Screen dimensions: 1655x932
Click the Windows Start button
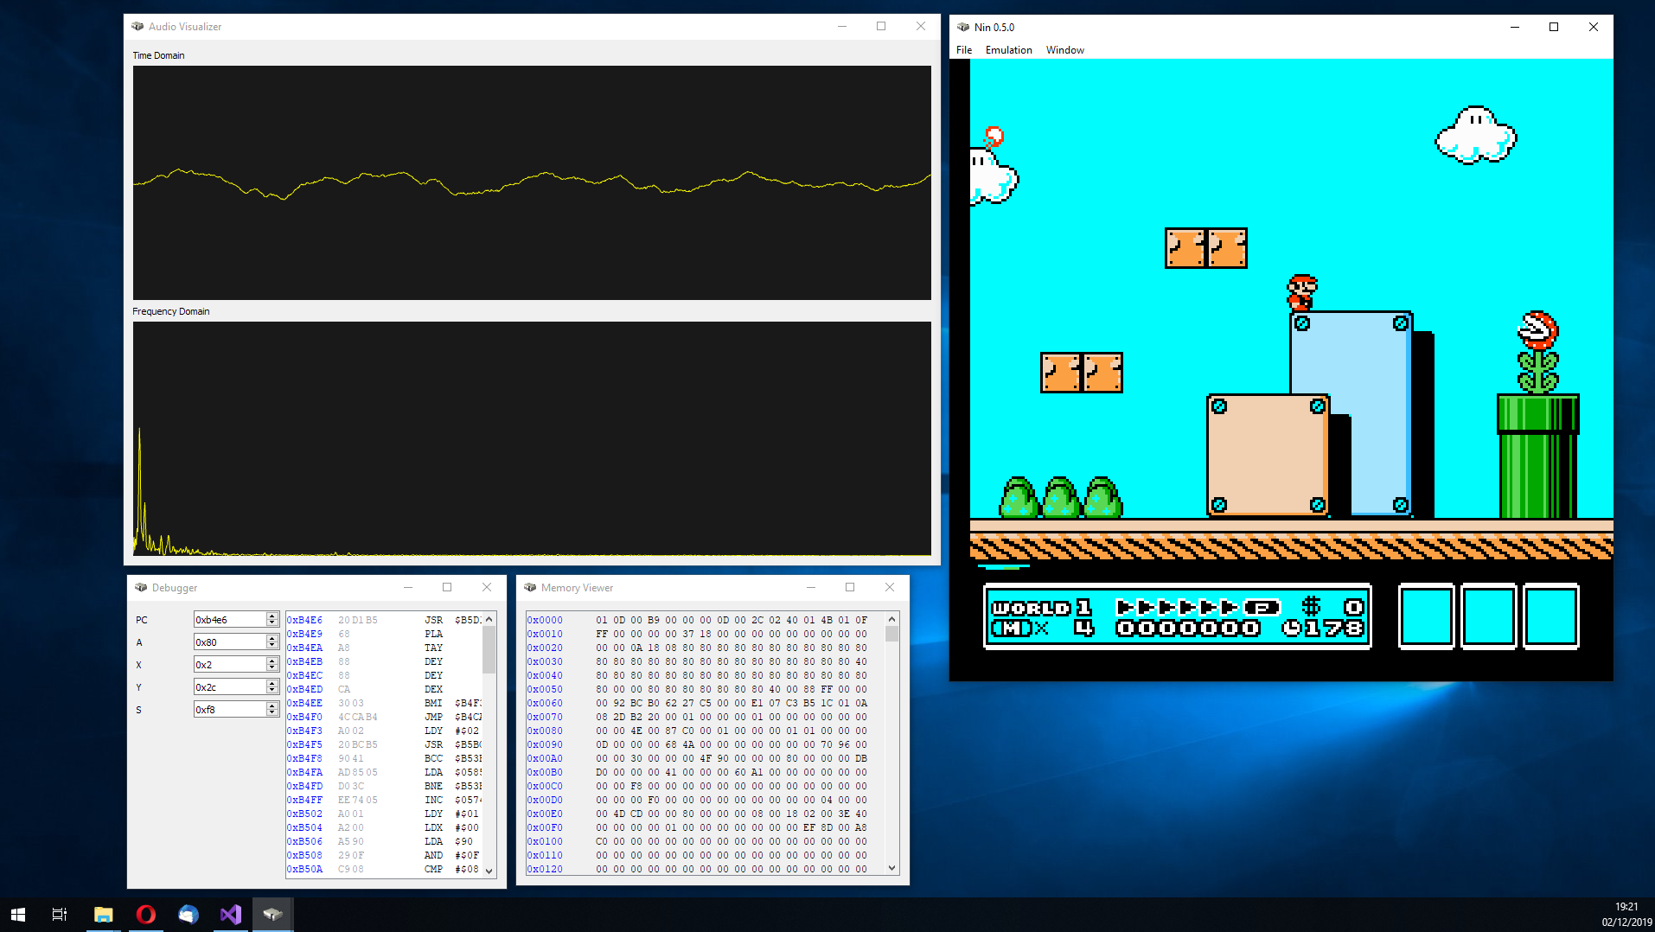click(x=18, y=914)
